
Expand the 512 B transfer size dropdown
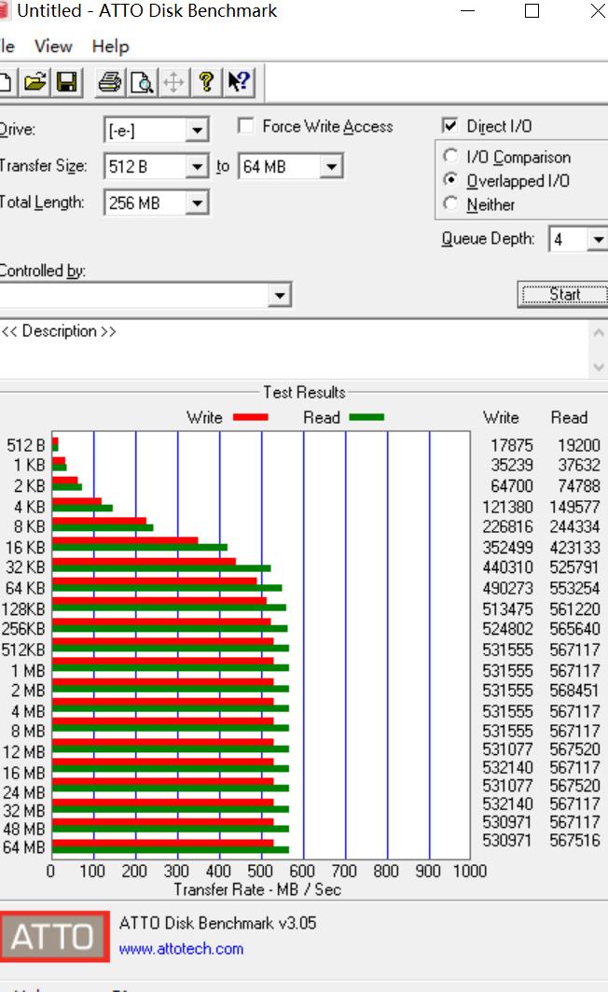[x=197, y=166]
